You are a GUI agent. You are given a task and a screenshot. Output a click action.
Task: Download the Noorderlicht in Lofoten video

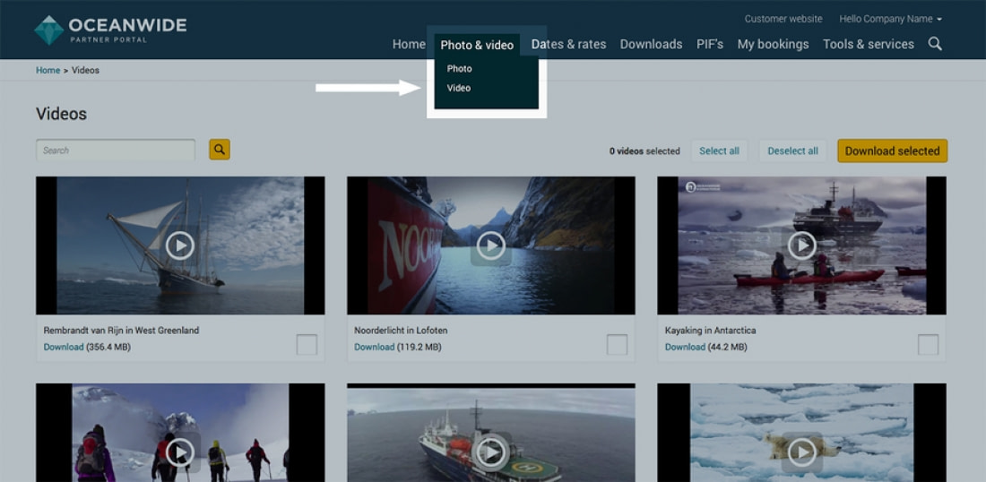tap(374, 347)
